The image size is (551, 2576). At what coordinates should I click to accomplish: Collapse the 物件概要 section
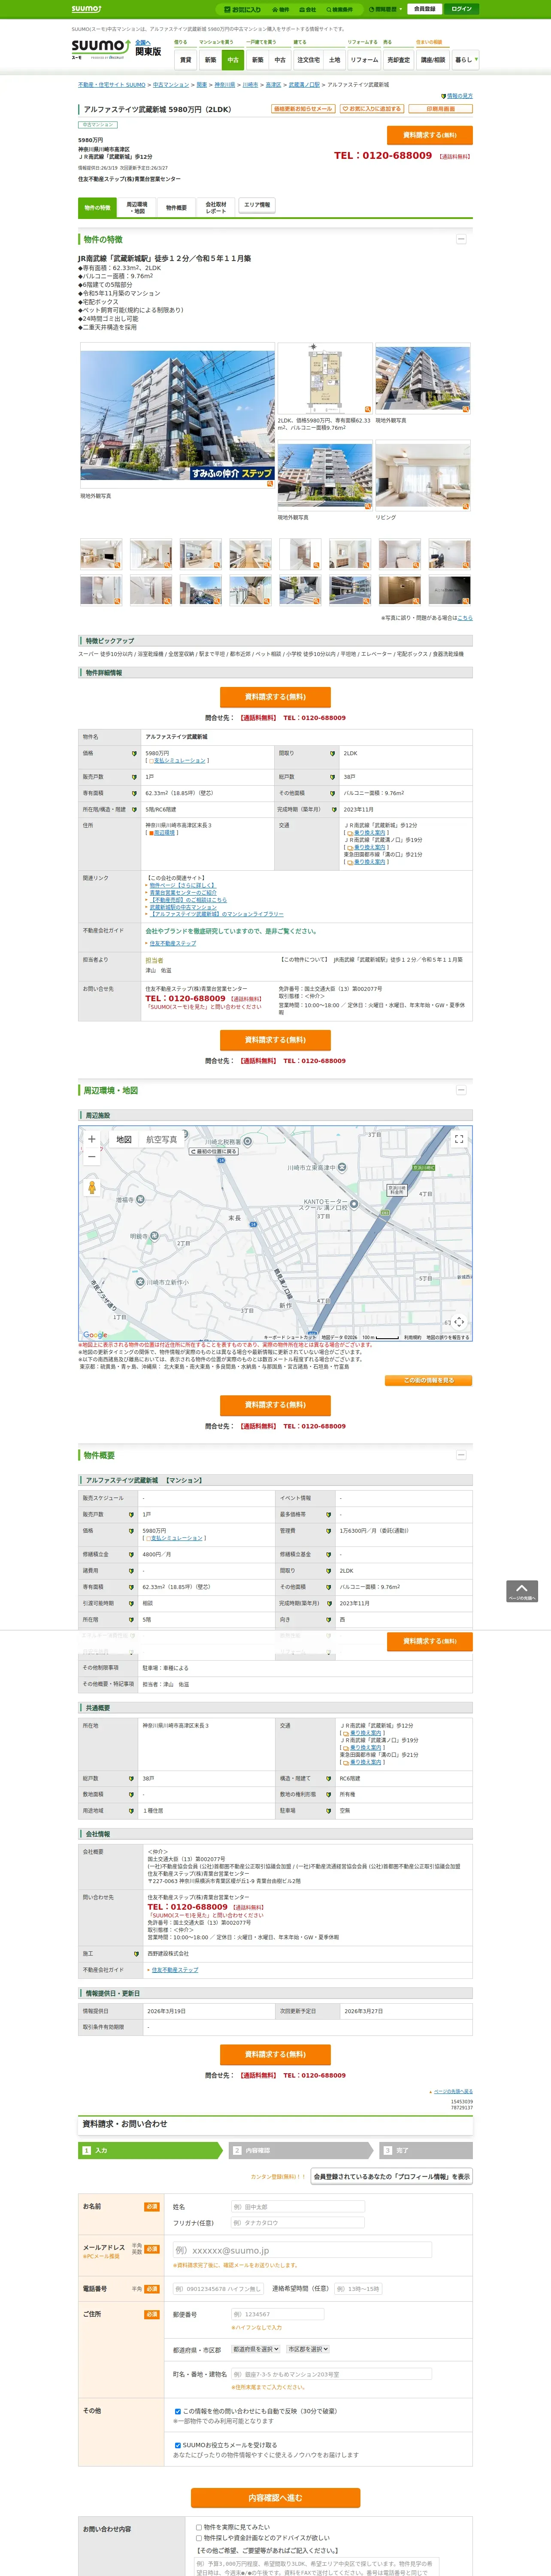[x=461, y=1455]
